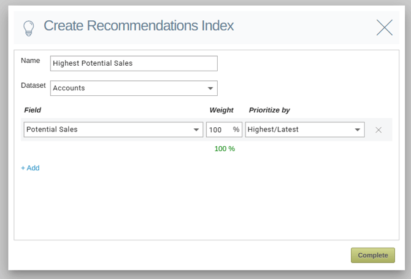Click the Dataset dropdown arrow
The height and width of the screenshot is (279, 411).
210,88
